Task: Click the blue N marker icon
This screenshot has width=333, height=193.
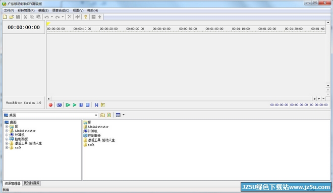Action: 96,105
